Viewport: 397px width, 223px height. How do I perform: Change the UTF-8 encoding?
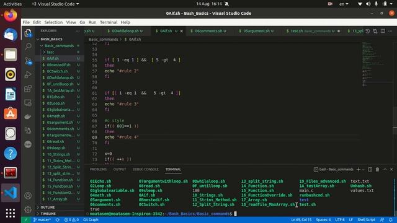point(340,220)
